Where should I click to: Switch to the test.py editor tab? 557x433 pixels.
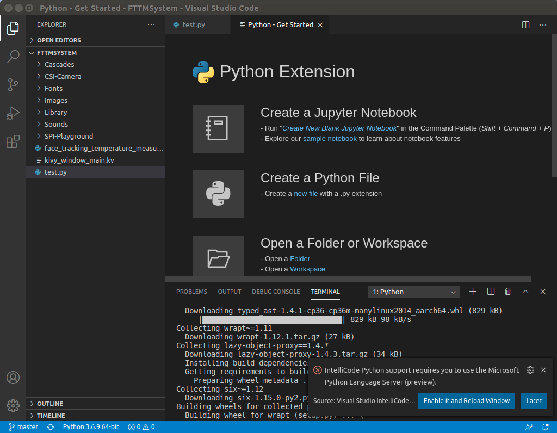coord(198,25)
